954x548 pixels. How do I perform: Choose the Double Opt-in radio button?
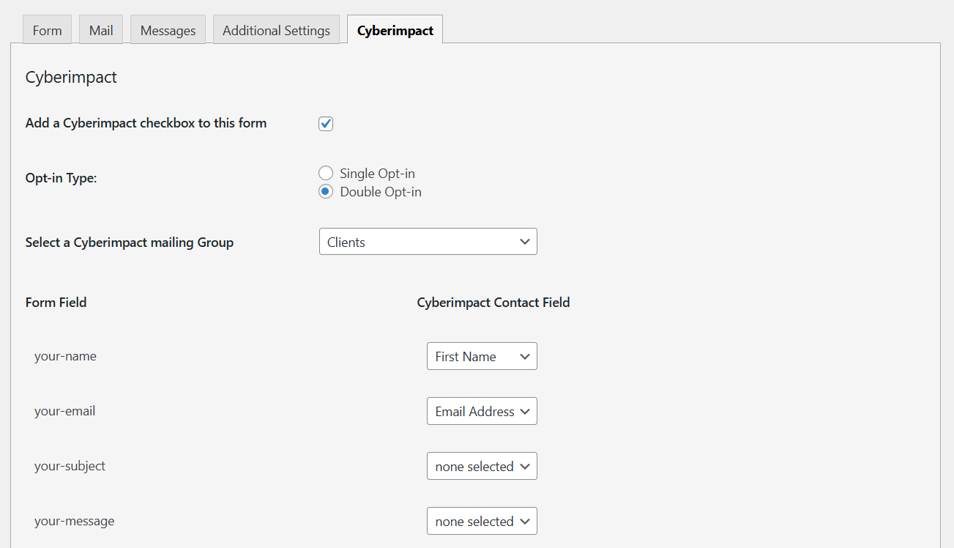click(x=326, y=192)
